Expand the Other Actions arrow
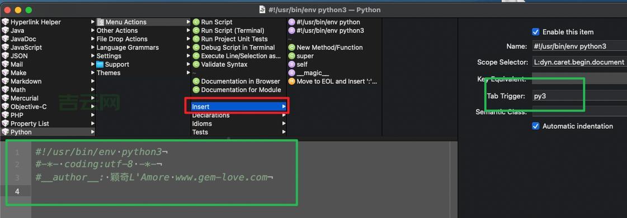The height and width of the screenshot is (218, 627). (x=188, y=30)
